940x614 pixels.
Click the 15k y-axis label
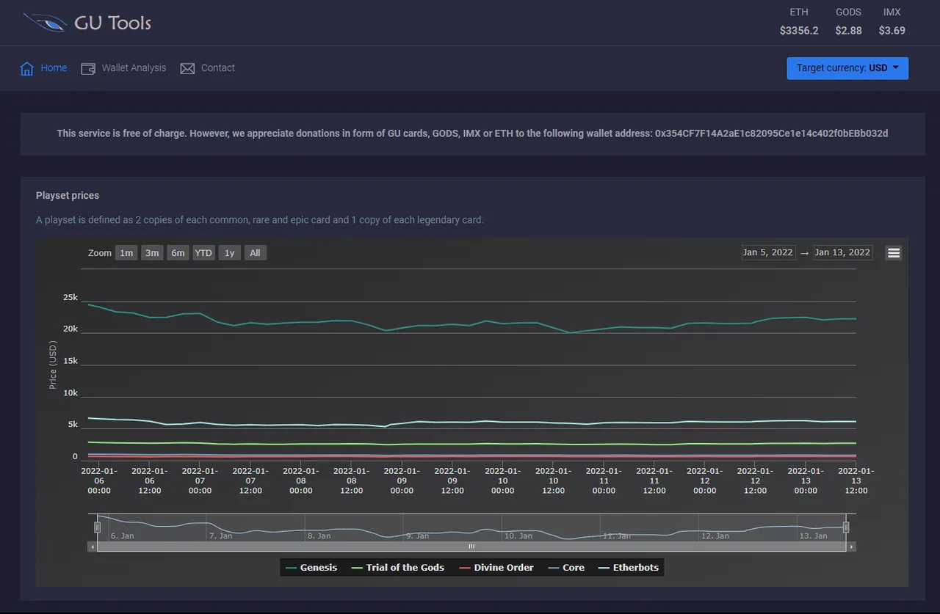(x=70, y=362)
